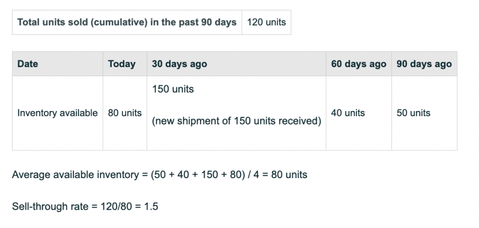Select the "new shipment of 150 units received" note
Image resolution: width=479 pixels, height=228 pixels.
(236, 122)
